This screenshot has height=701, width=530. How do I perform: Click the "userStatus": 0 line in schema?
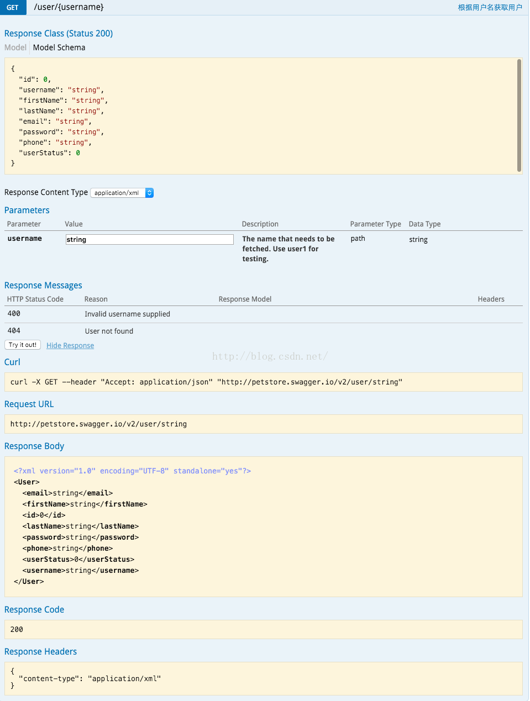coord(50,153)
